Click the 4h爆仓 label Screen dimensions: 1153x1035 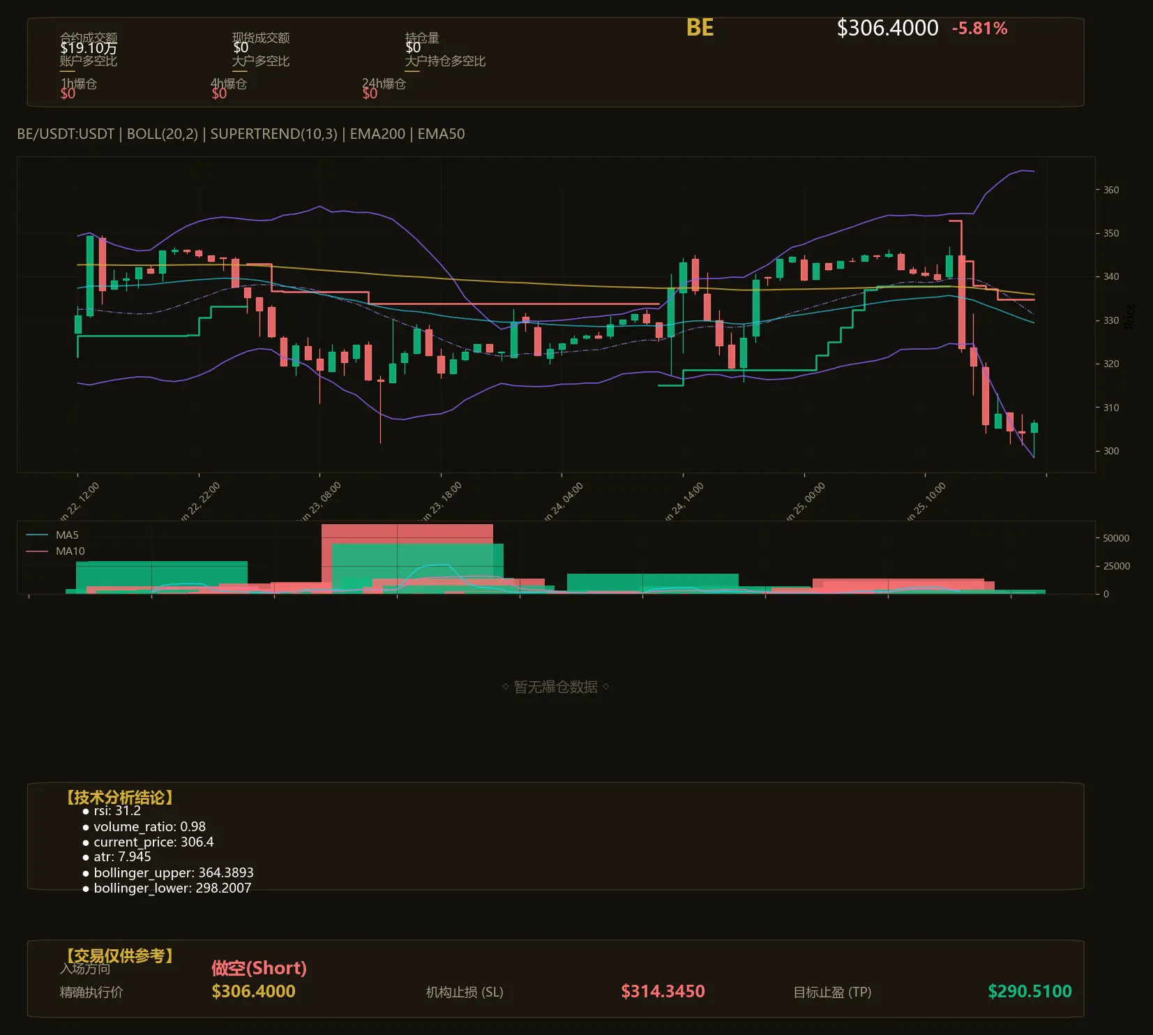pyautogui.click(x=229, y=84)
